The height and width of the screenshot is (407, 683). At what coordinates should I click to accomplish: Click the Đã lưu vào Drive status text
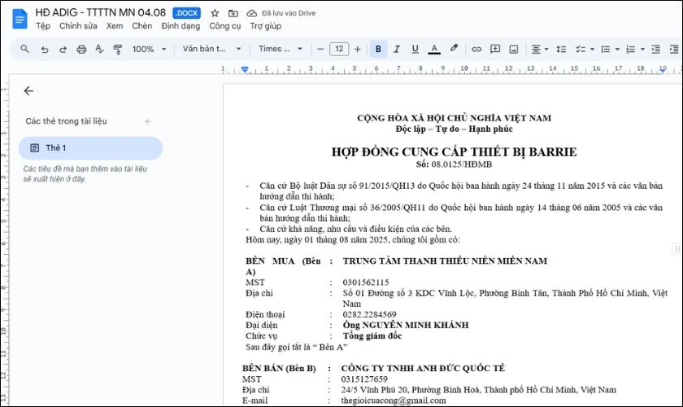(x=289, y=13)
